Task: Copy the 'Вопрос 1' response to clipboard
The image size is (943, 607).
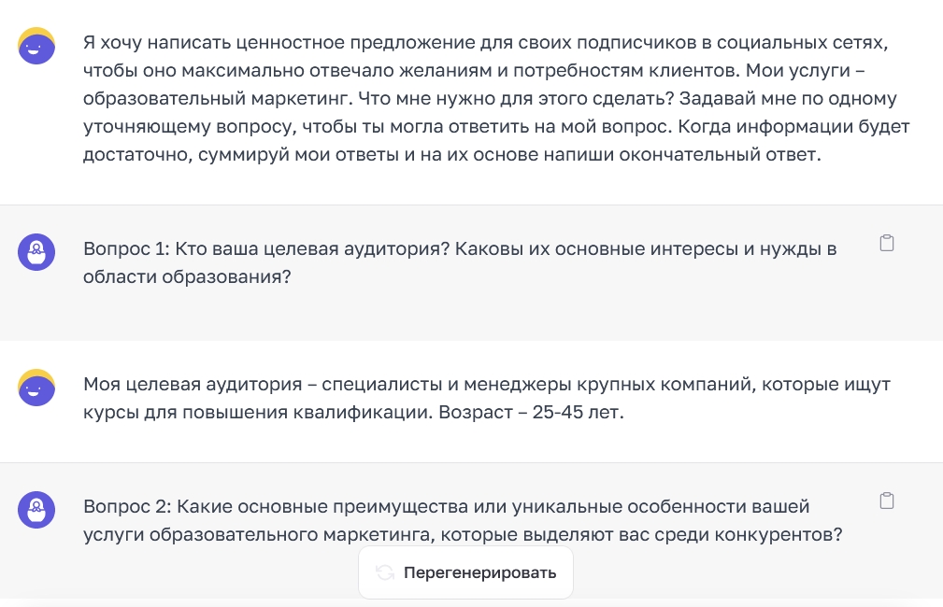Action: point(887,243)
